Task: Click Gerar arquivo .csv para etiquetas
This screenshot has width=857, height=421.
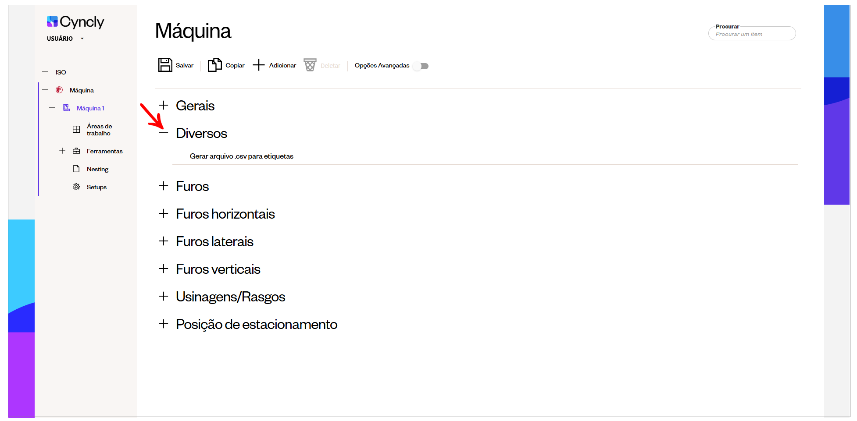Action: [x=242, y=156]
